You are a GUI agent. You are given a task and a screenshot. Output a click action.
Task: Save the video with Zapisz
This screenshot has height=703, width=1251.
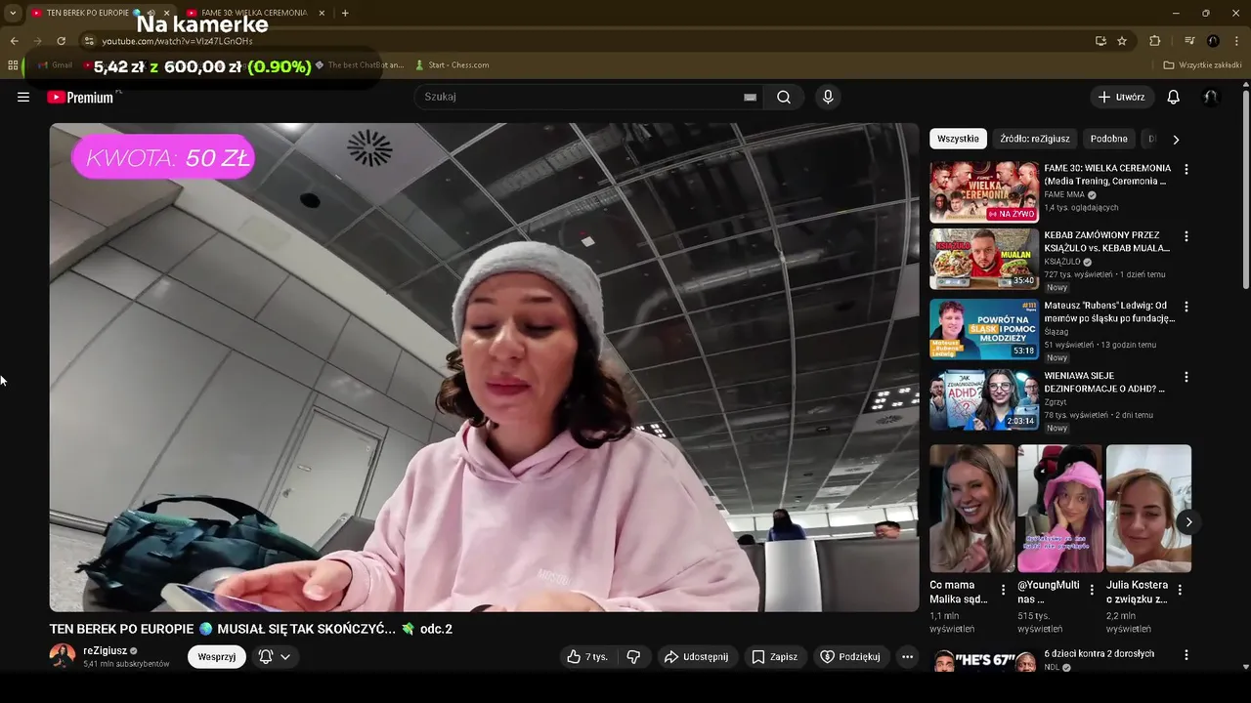coord(775,657)
